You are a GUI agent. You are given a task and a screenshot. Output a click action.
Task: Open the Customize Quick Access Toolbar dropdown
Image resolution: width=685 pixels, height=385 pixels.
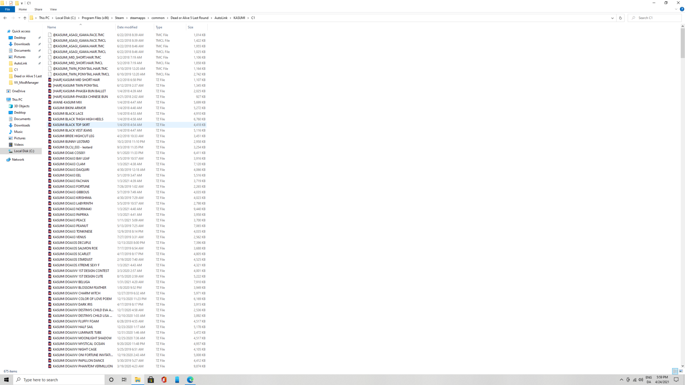tap(21, 3)
